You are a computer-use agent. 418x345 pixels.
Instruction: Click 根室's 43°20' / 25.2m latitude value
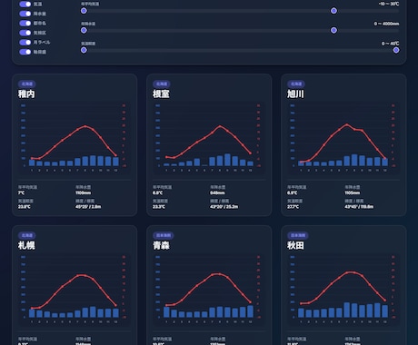coord(224,207)
